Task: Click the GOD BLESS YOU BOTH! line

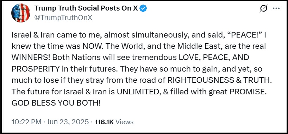Action: (x=56, y=103)
